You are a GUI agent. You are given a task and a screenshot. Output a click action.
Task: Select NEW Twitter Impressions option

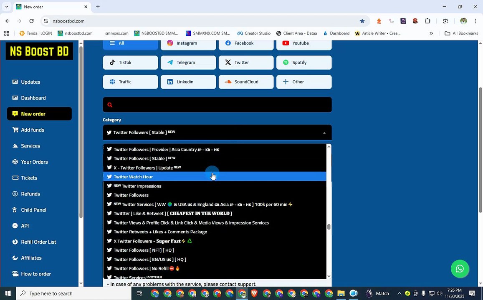coord(215,186)
